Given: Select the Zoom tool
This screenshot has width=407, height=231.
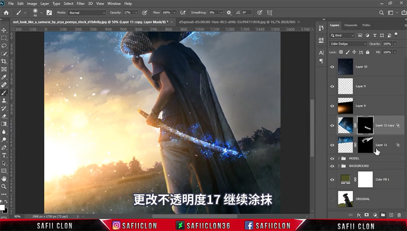Looking at the screenshot, I should pyautogui.click(x=4, y=187).
